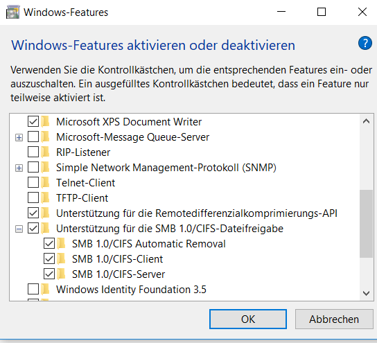Uncheck SMB 1.0/CIFS-Client checkbox

pos(49,259)
